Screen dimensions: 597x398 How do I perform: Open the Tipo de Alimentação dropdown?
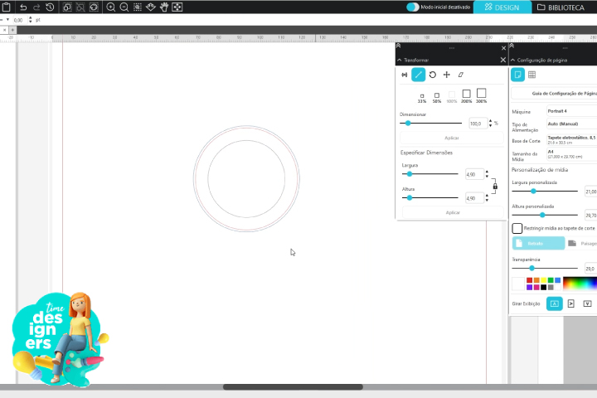click(x=570, y=124)
